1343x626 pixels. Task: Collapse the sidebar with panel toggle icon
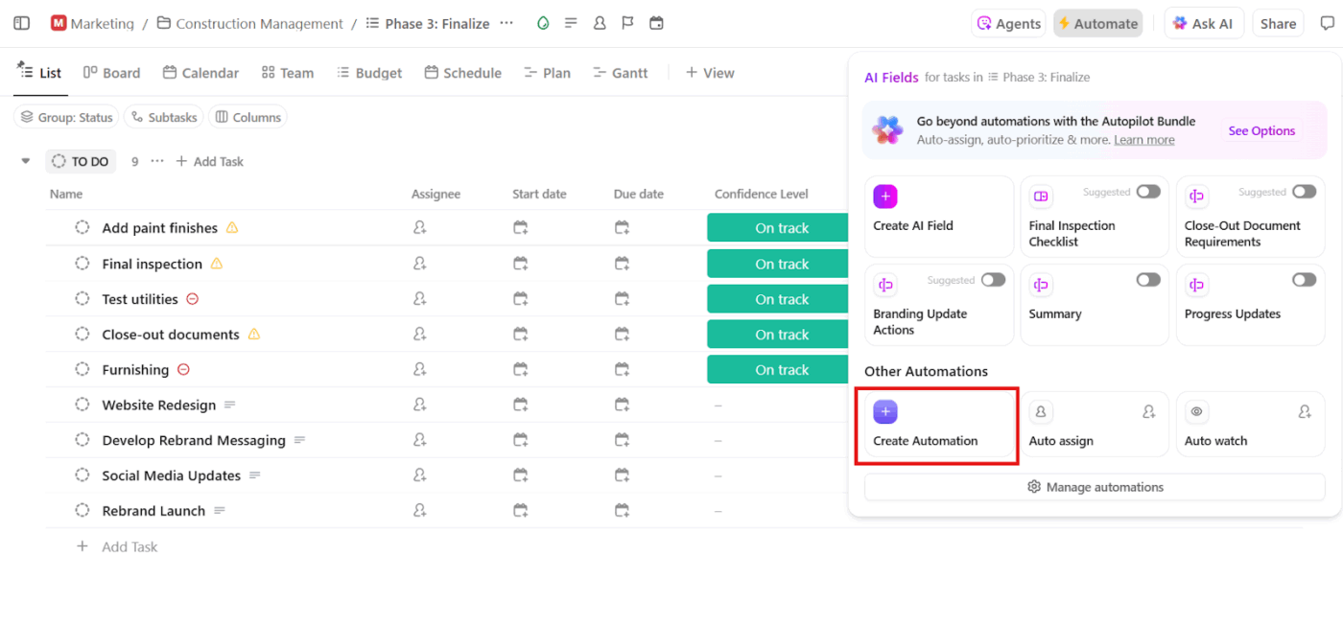click(21, 22)
